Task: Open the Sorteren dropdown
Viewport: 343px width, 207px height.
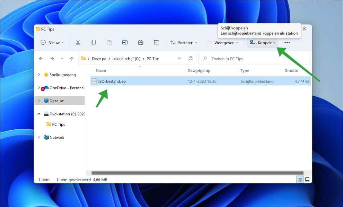Action: point(184,42)
